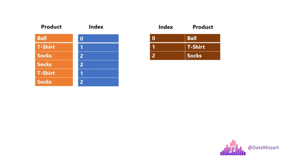Click the bottom blue cell showing 2
The height and width of the screenshot is (161, 287).
coord(98,82)
